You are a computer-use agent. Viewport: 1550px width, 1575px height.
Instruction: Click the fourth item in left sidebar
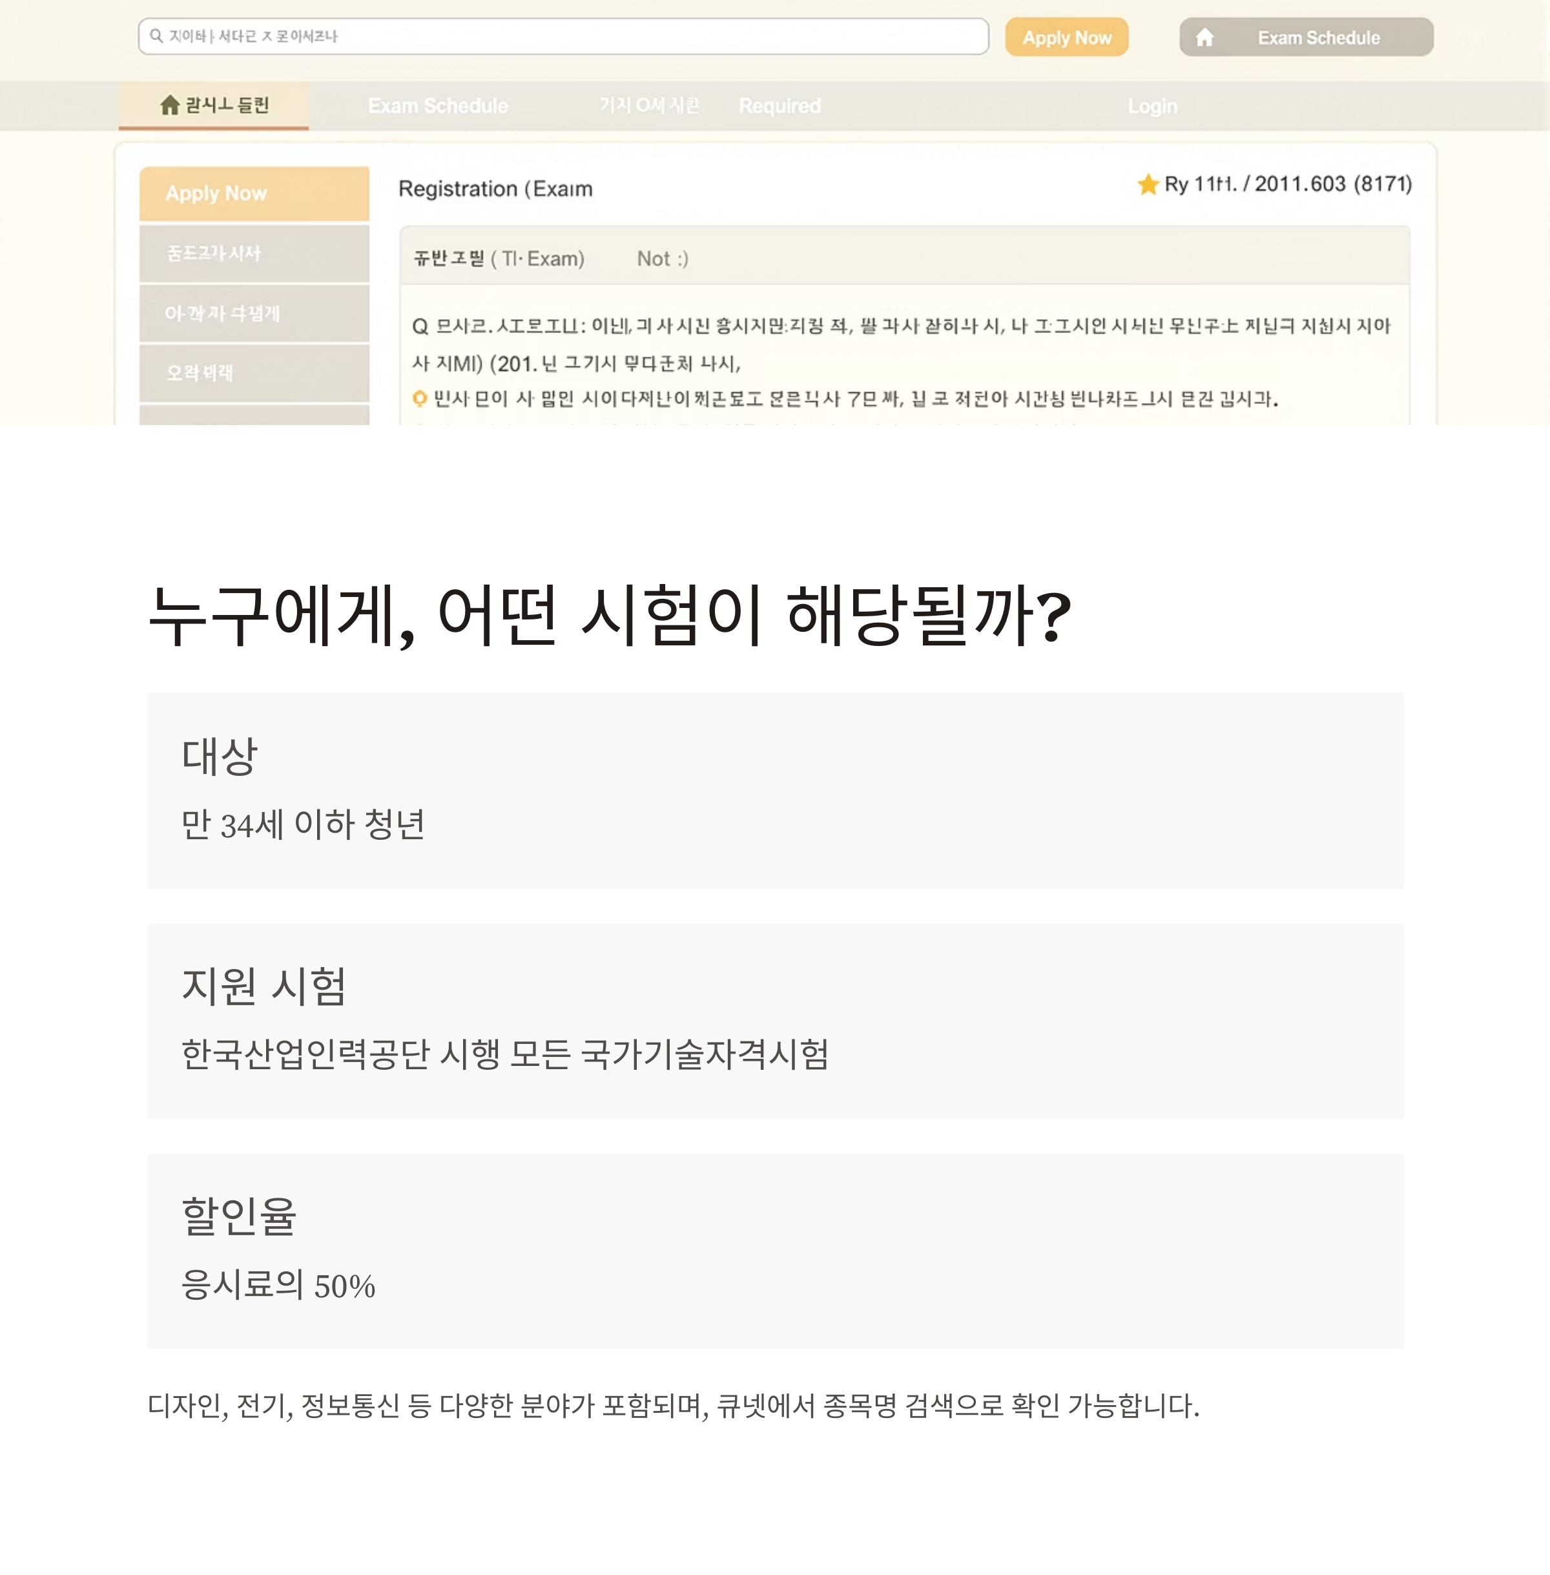click(254, 373)
